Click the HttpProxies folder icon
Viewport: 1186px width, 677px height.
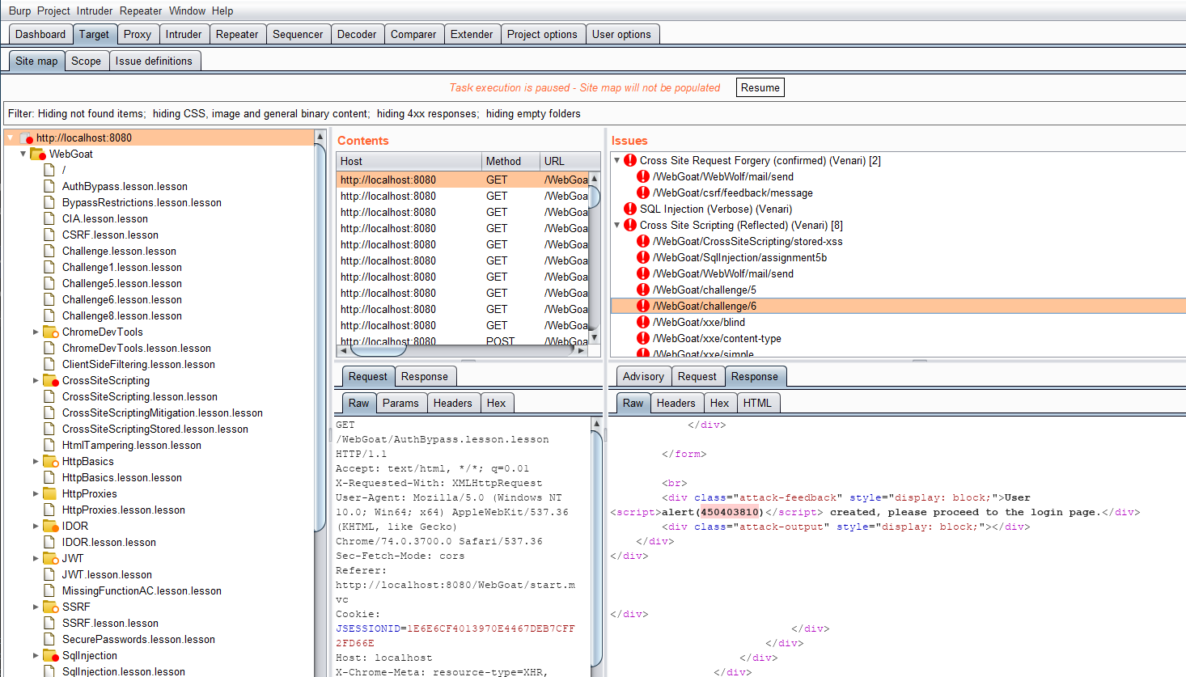(50, 493)
